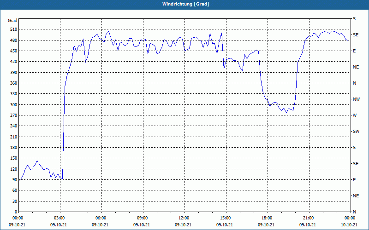Click the NW compass label
The width and height of the screenshot is (369, 230).
356,99
